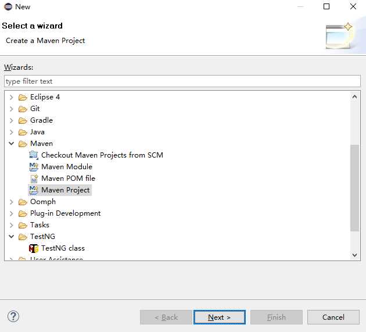
Task: Click the TestNG folder icon
Action: pos(23,237)
